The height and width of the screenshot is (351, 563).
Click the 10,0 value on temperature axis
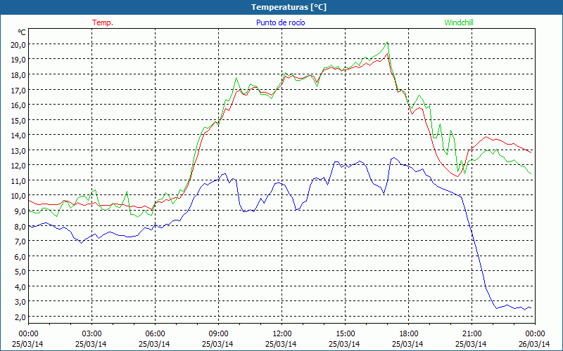[19, 196]
